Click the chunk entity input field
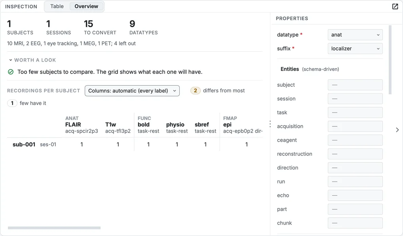403x236 pixels. click(355, 223)
